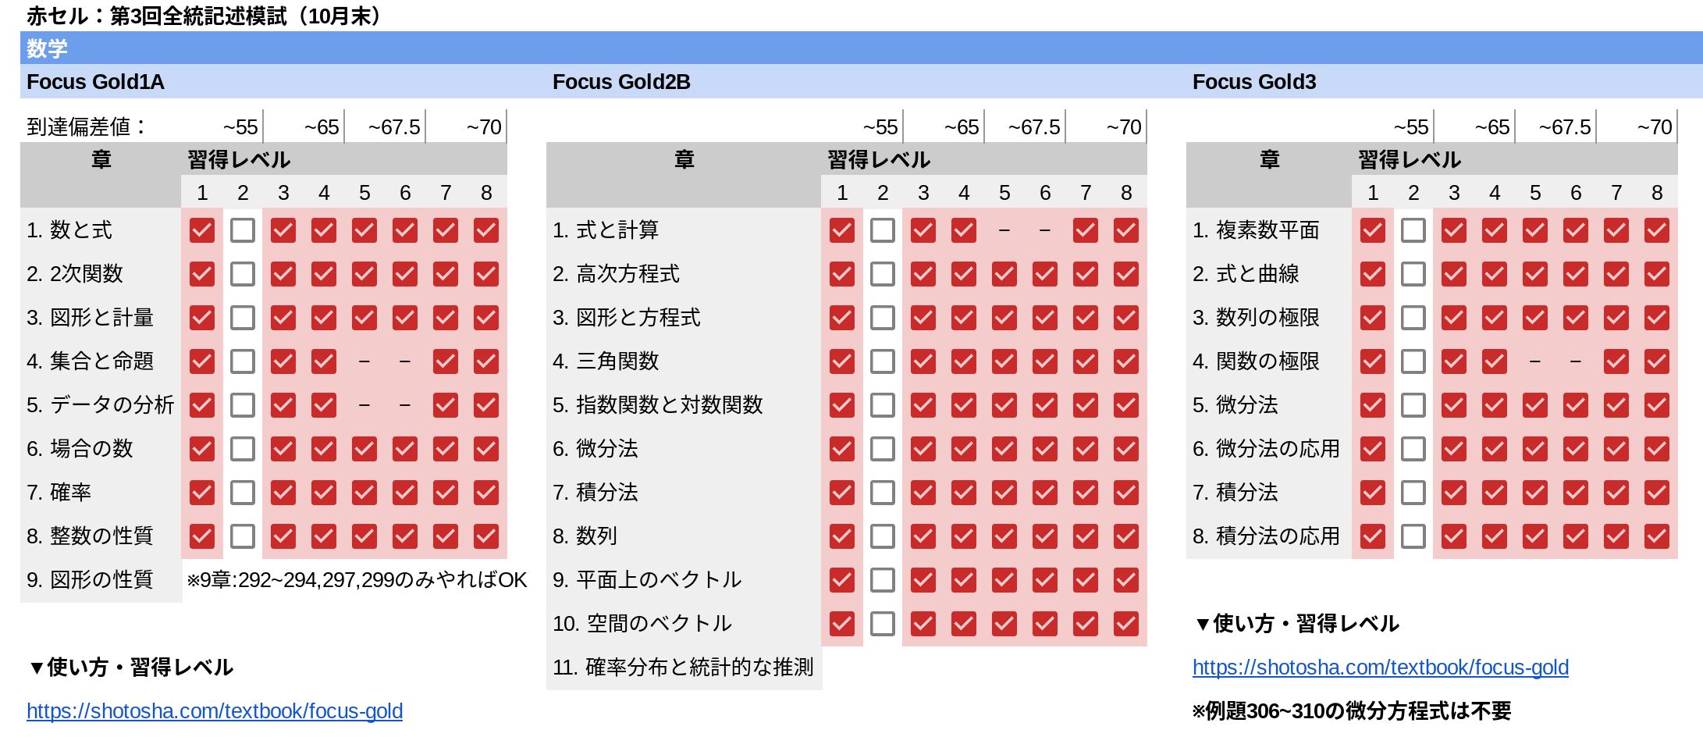The height and width of the screenshot is (737, 1703).
Task: Select the 到達偏差値 label cell
Action: tap(86, 126)
